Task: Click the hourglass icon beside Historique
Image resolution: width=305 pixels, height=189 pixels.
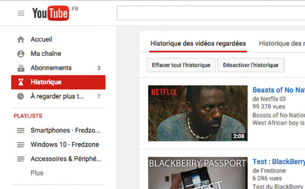Action: [21, 82]
